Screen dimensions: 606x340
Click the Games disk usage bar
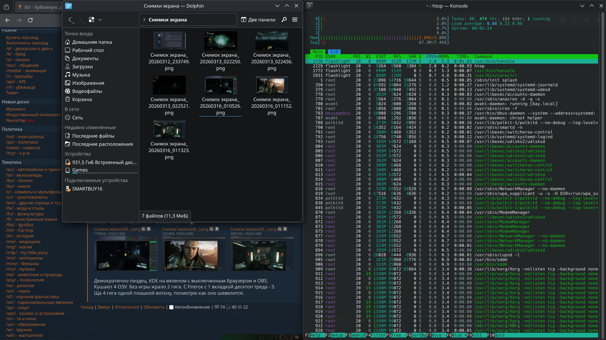(105, 173)
